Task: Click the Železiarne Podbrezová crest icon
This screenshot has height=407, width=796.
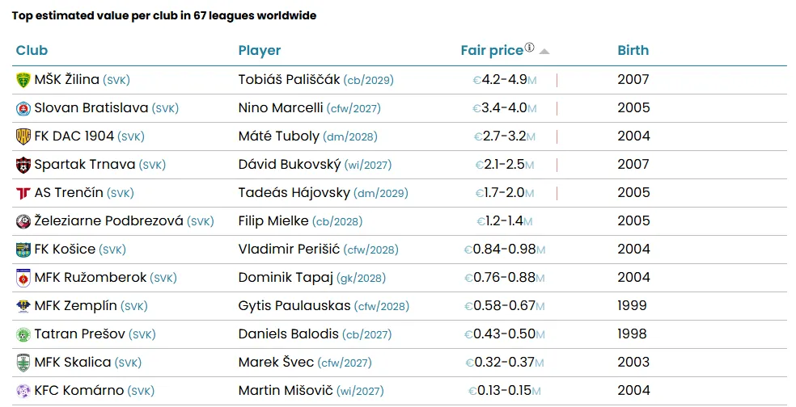Action: click(x=23, y=221)
